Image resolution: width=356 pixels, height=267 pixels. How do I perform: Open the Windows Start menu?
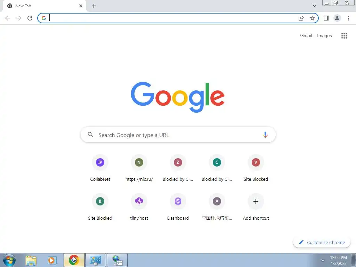tap(9, 260)
